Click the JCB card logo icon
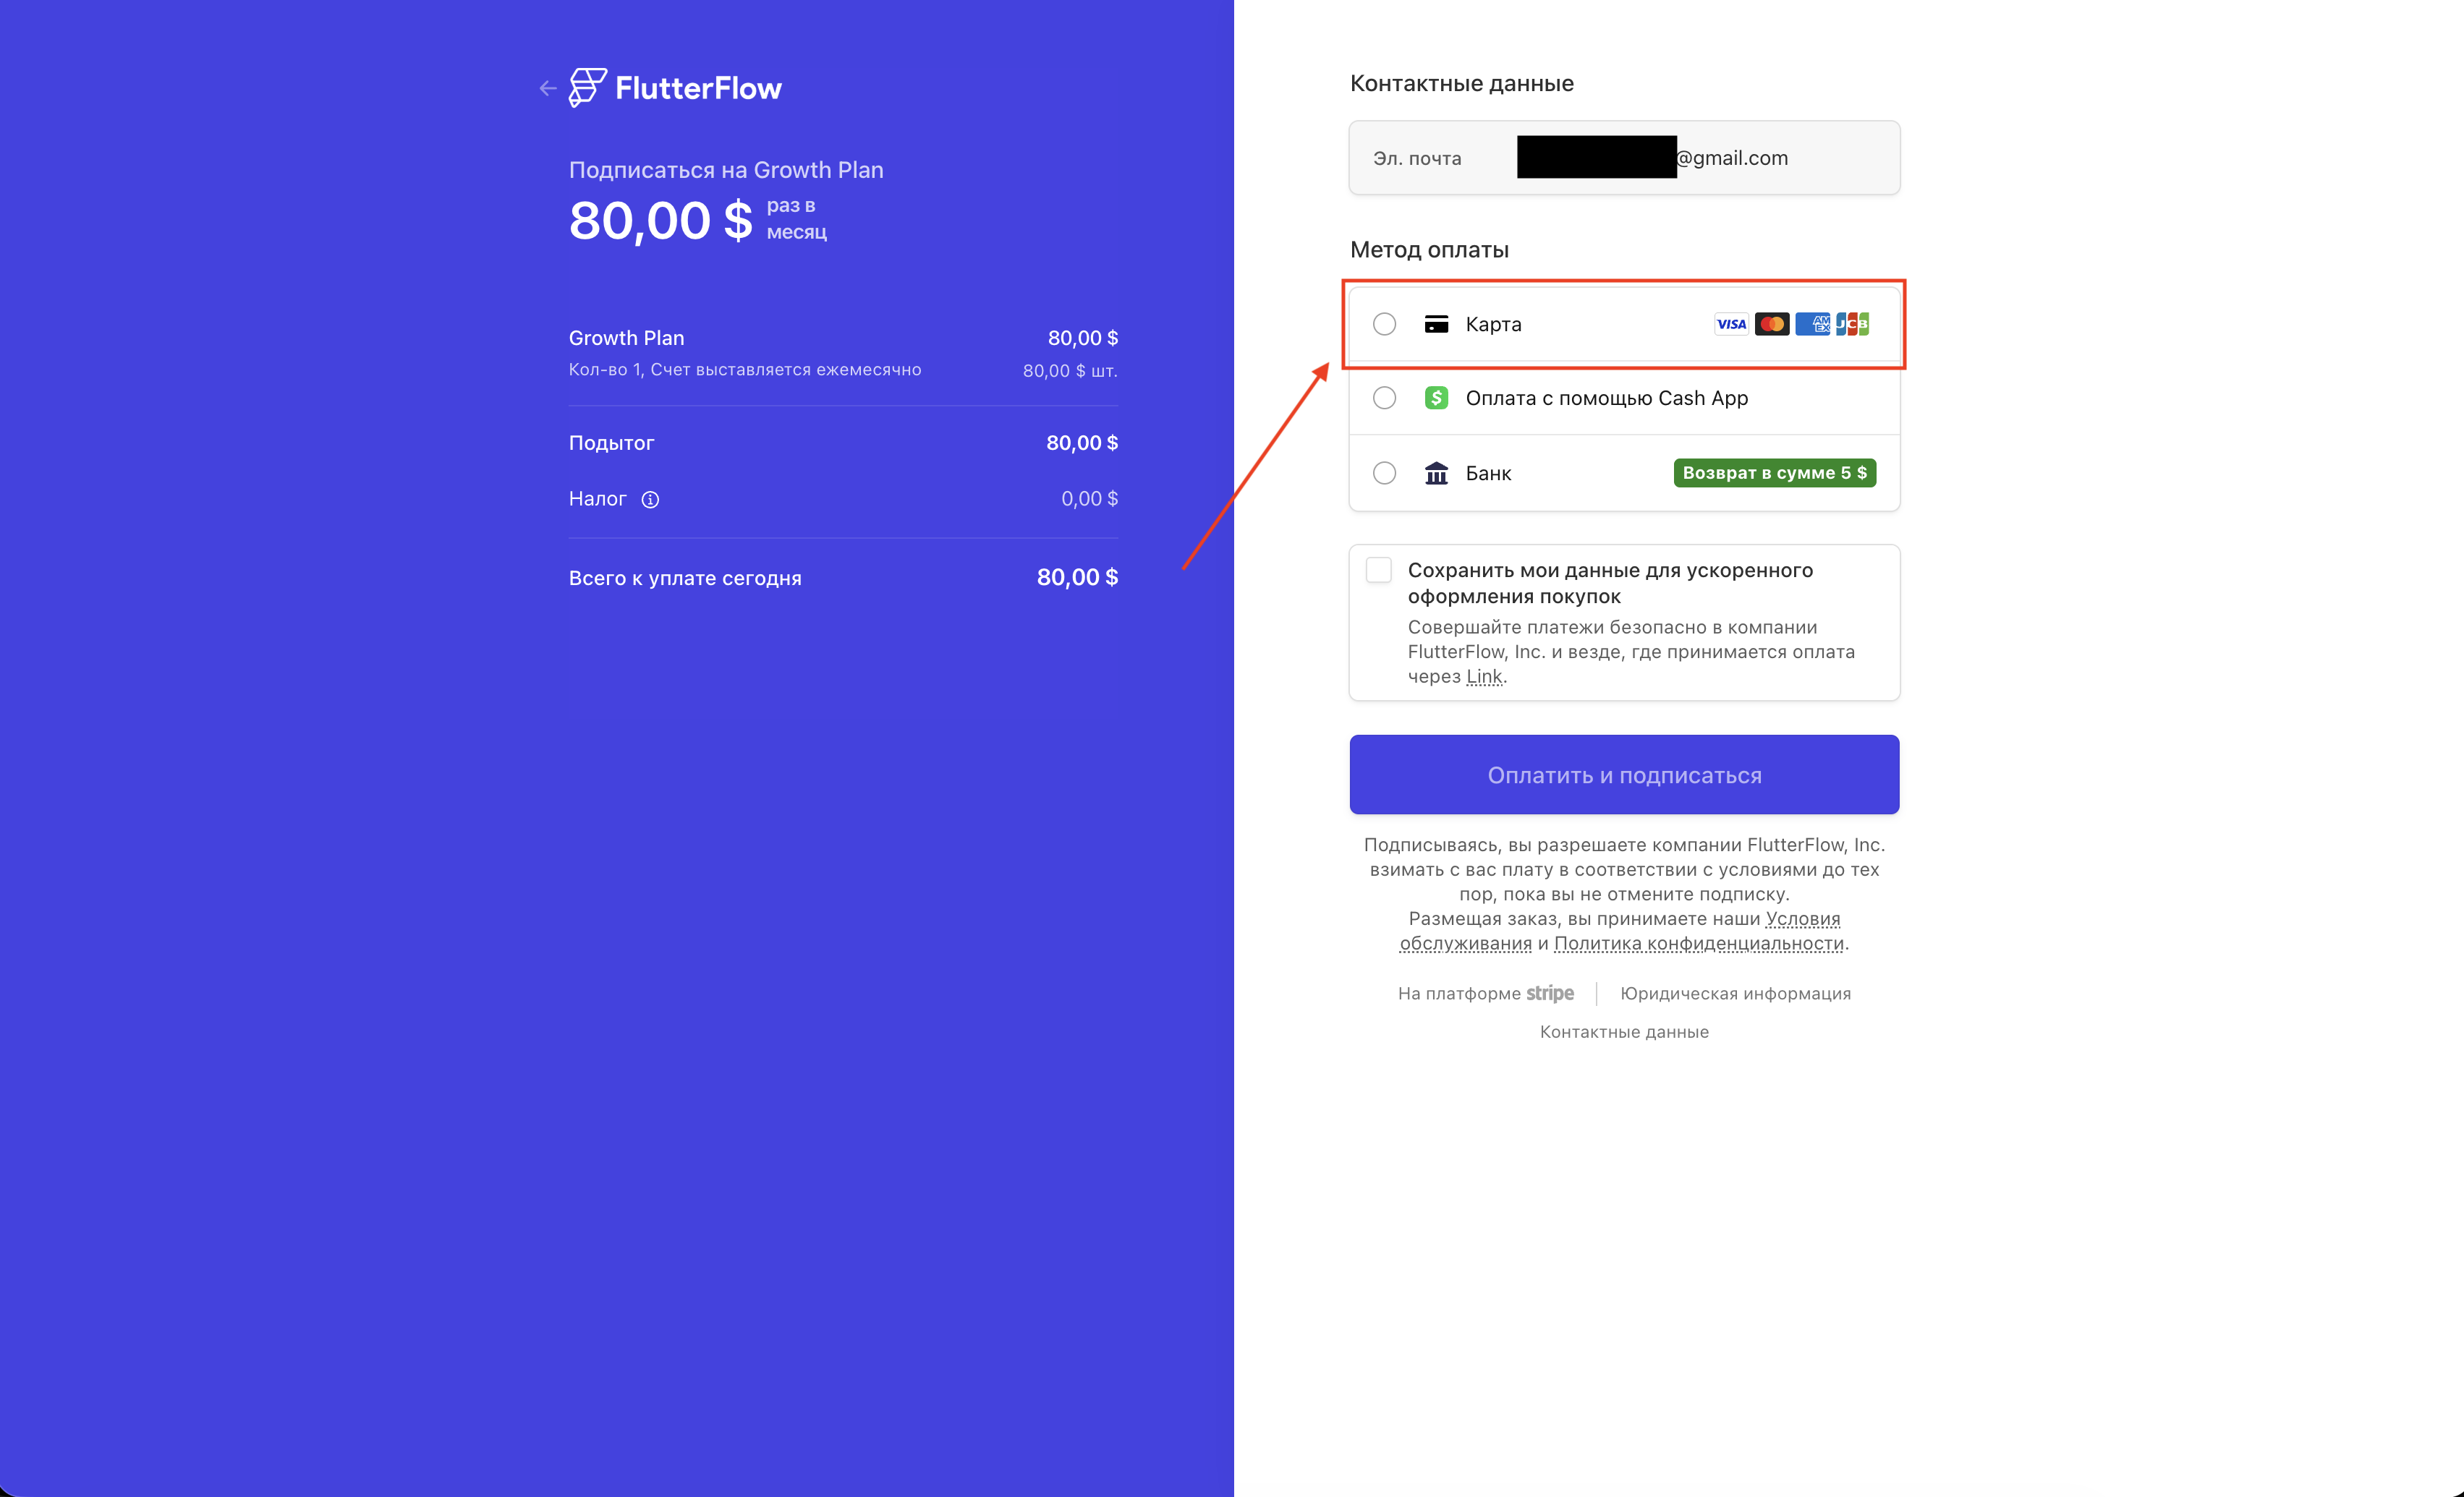The image size is (2464, 1497). coord(1853,324)
